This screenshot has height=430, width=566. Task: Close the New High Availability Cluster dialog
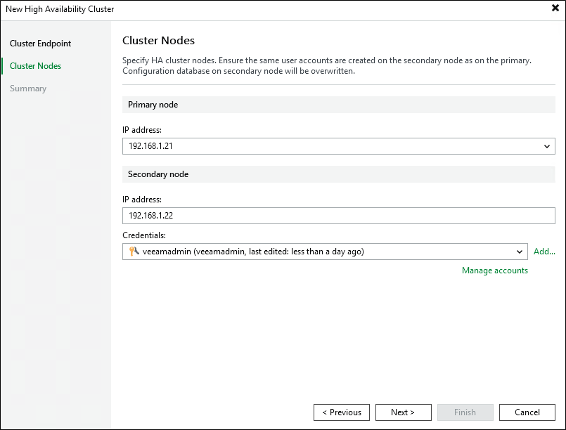pos(555,8)
